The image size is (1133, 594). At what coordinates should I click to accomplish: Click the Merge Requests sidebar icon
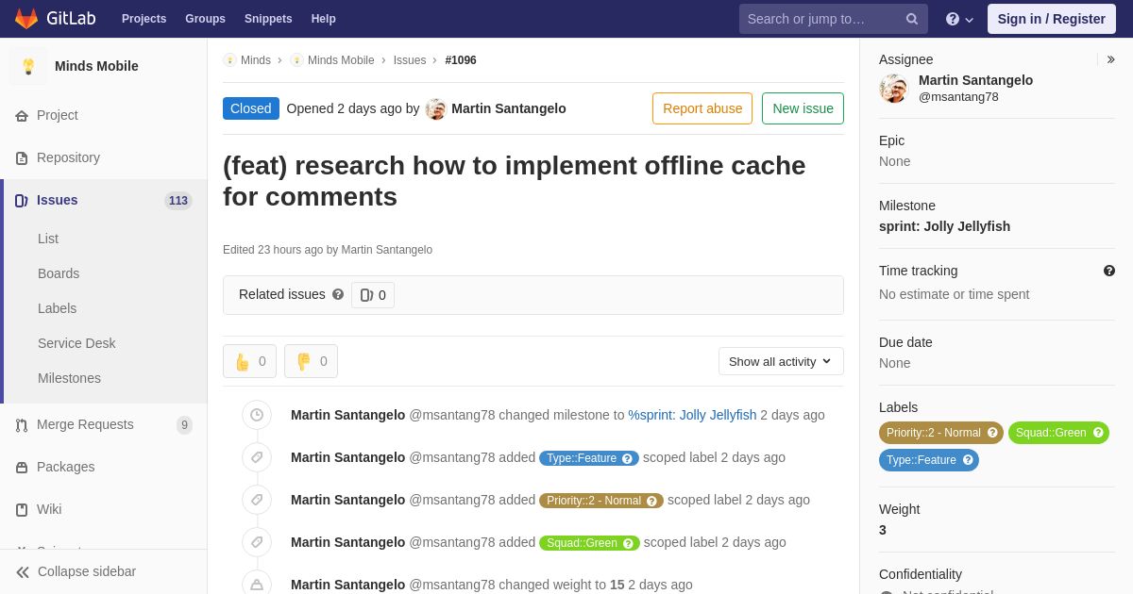[22, 425]
